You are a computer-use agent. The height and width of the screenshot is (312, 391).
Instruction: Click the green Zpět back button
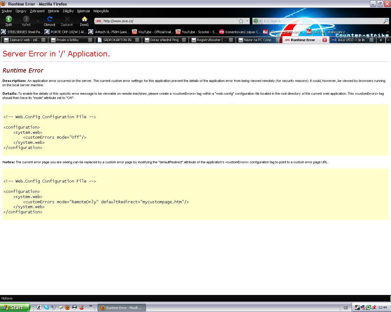(x=9, y=19)
